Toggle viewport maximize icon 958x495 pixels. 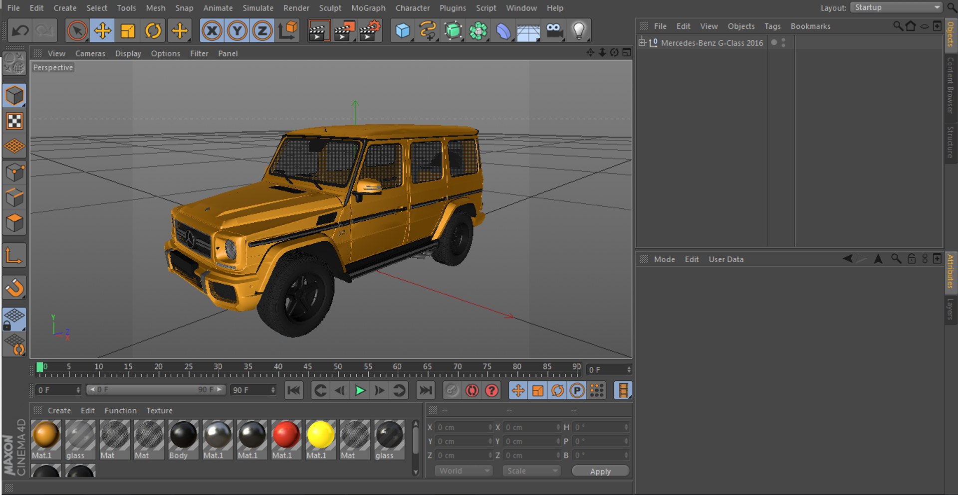point(627,52)
